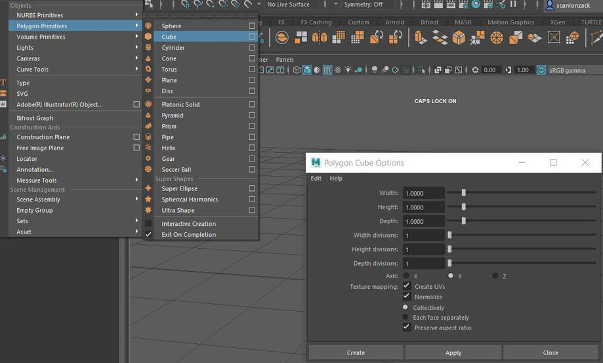This screenshot has width=603, height=363.
Task: Click the wireframe on shaded icon
Action: click(x=327, y=70)
